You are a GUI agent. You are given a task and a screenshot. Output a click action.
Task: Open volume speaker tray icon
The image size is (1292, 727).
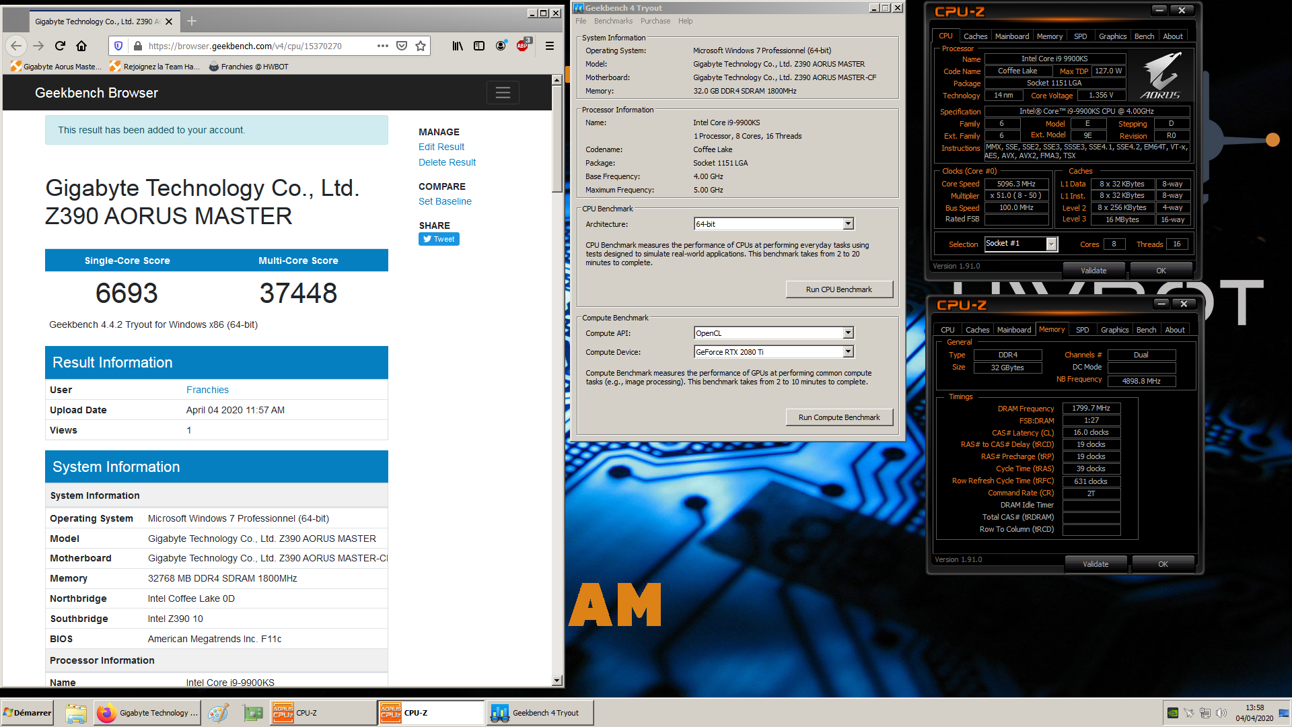pyautogui.click(x=1221, y=713)
